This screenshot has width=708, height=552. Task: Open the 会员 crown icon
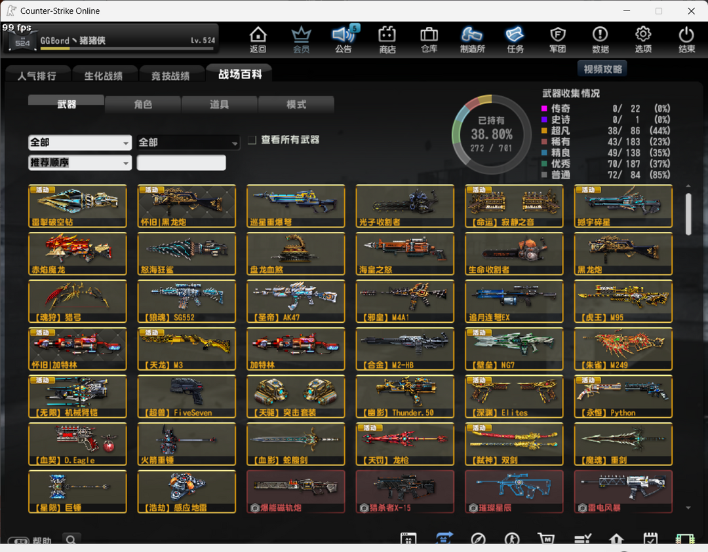coord(301,40)
